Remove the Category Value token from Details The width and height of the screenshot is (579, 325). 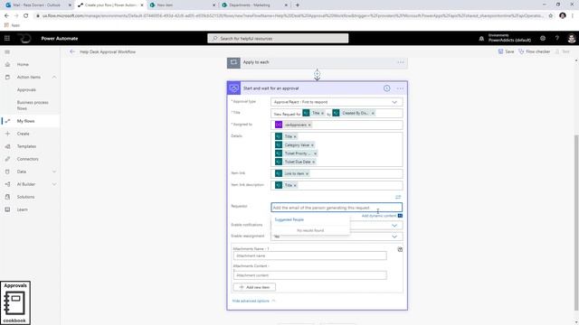tap(312, 145)
